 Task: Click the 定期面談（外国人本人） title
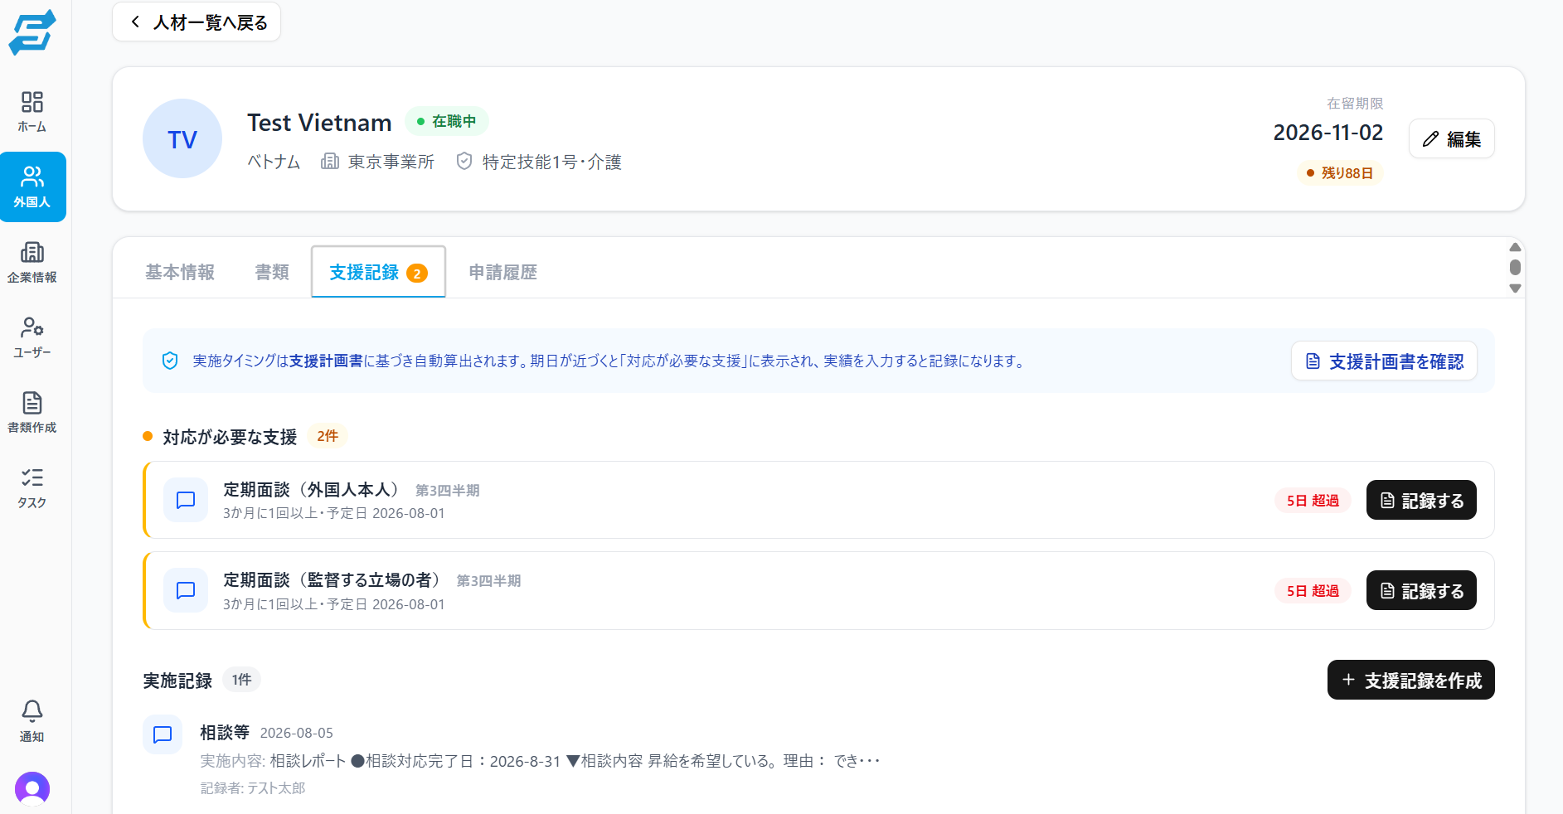pyautogui.click(x=312, y=489)
